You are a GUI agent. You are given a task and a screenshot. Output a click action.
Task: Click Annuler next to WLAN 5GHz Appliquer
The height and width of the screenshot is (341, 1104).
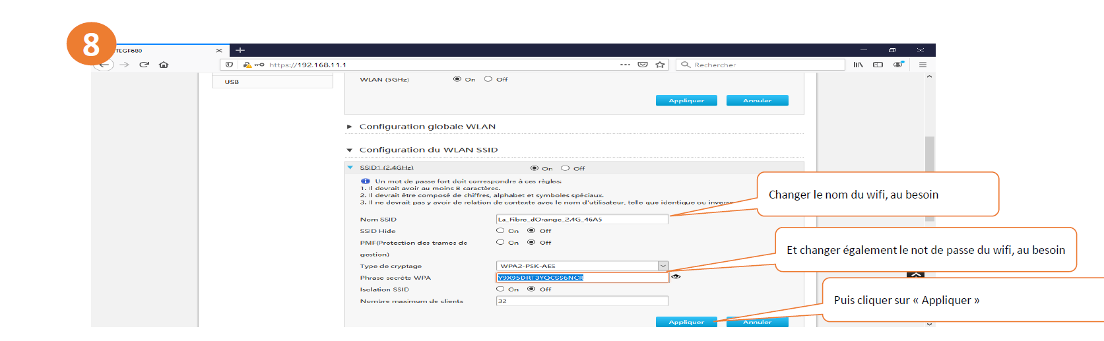(757, 101)
